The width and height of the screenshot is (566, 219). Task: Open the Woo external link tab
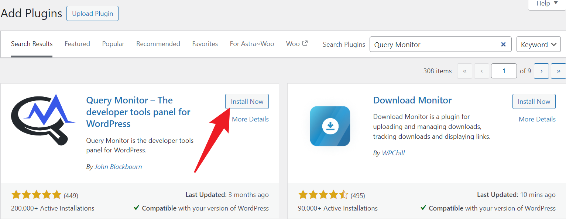click(296, 44)
